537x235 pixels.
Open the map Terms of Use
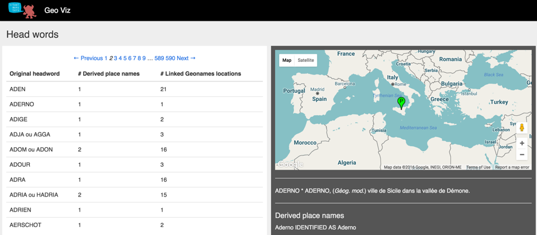tap(478, 167)
